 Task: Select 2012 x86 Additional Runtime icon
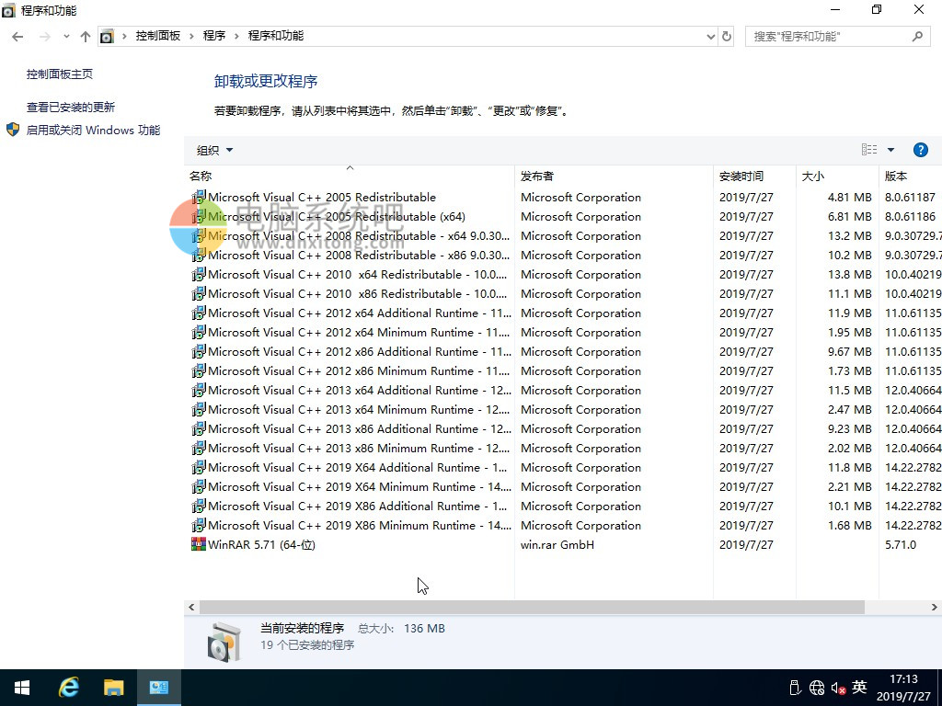[199, 351]
